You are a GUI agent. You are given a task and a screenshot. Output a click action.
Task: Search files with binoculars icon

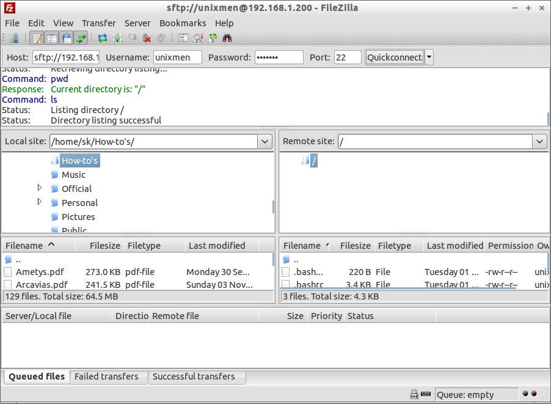(227, 38)
